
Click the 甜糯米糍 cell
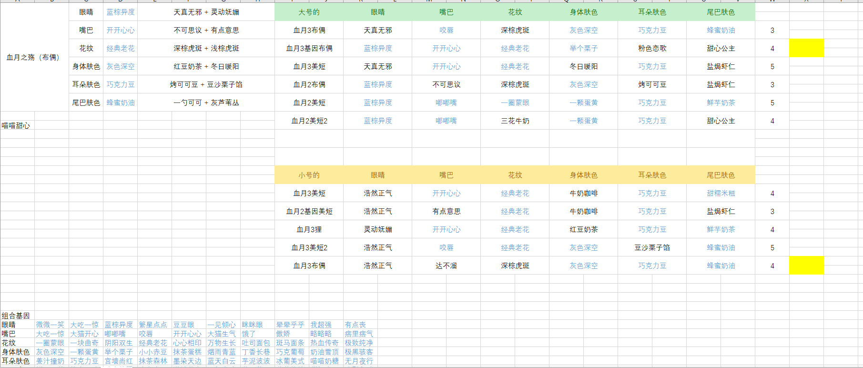721,193
